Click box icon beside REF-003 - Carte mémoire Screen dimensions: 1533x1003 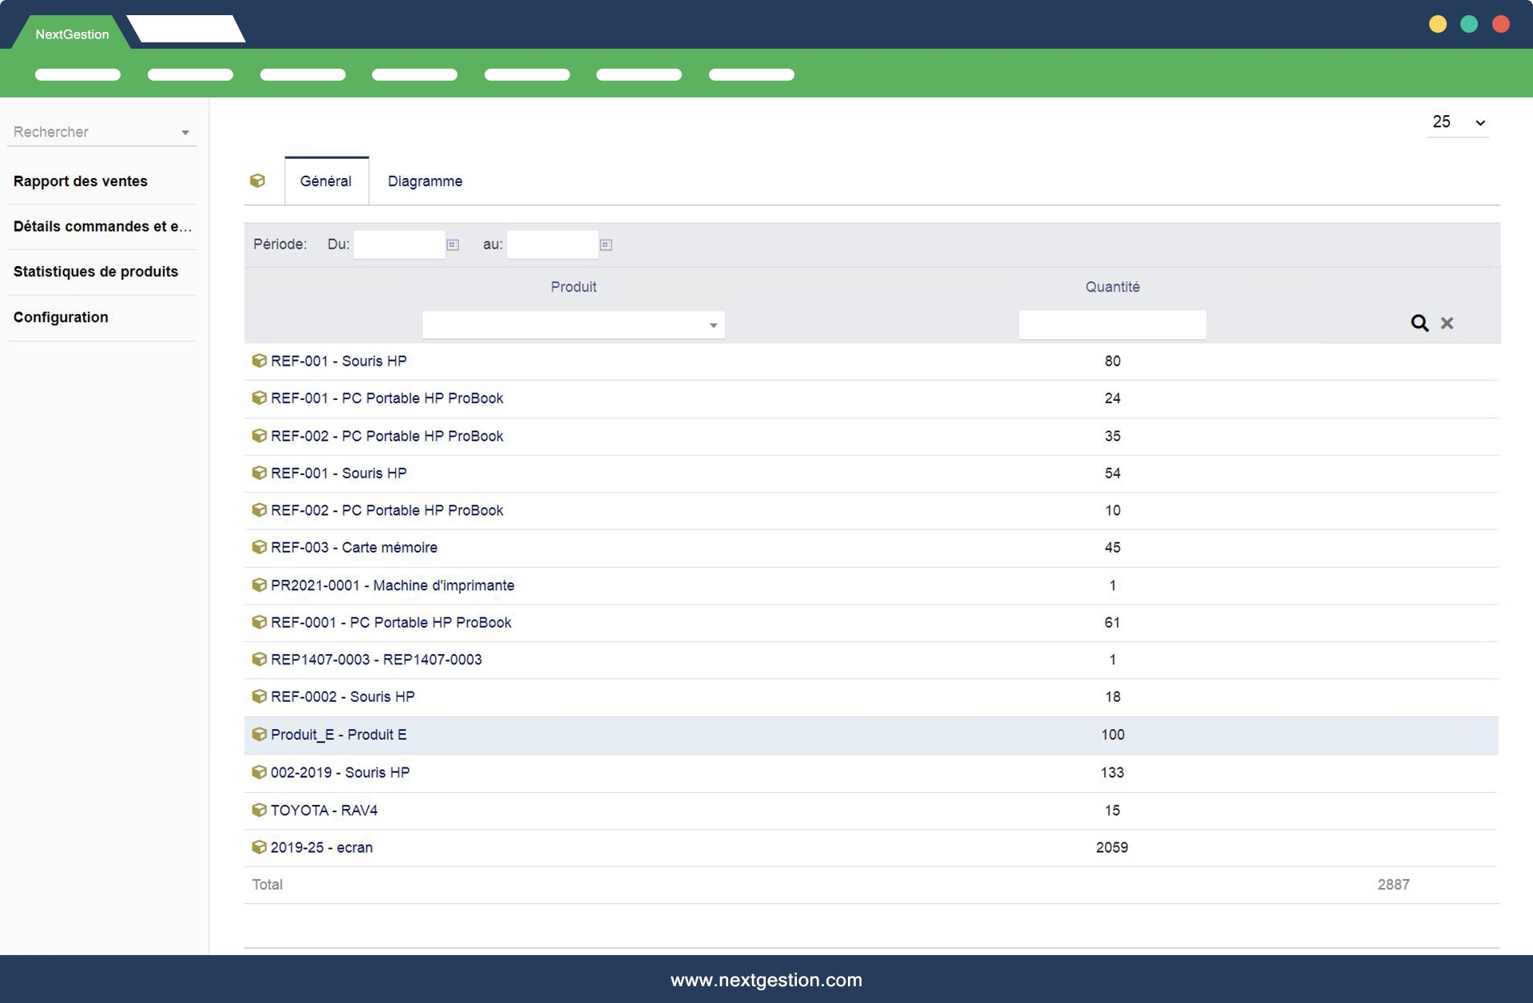(x=259, y=547)
